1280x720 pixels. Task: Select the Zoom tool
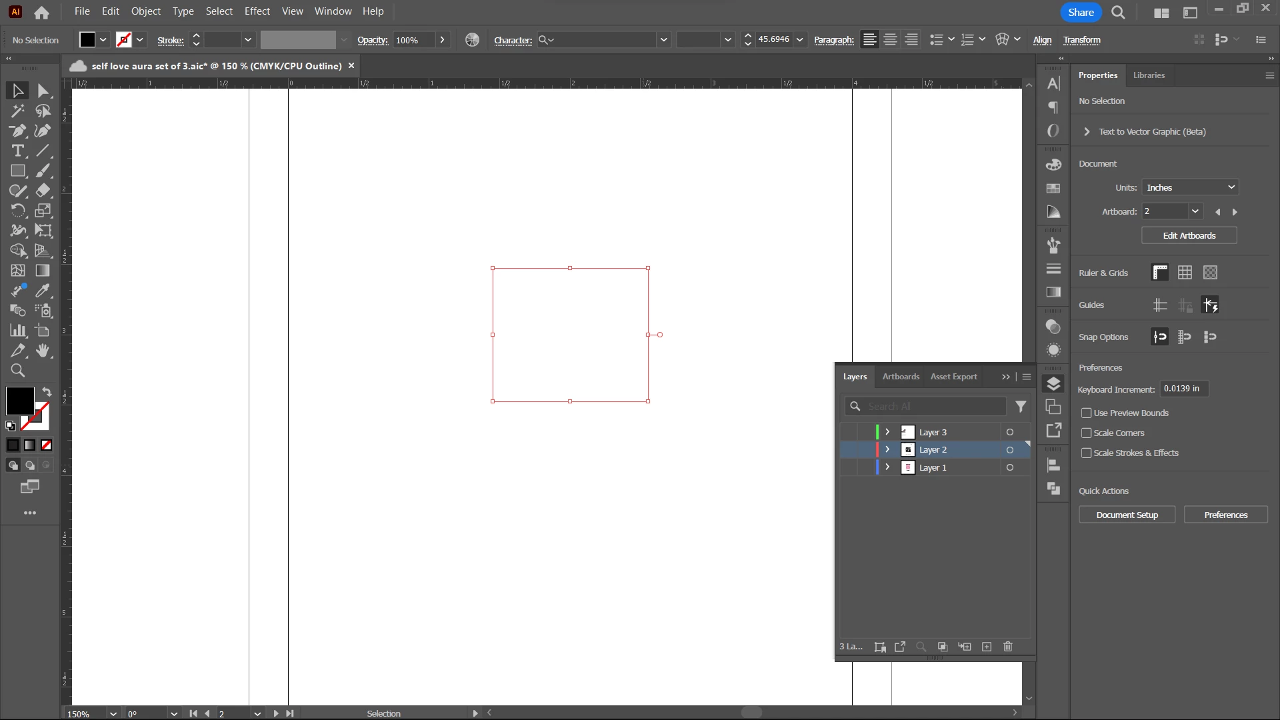coord(18,371)
